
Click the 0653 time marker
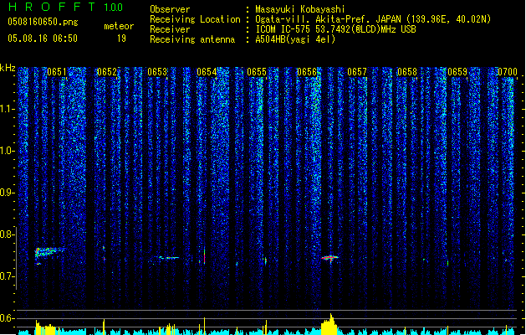[x=157, y=72]
